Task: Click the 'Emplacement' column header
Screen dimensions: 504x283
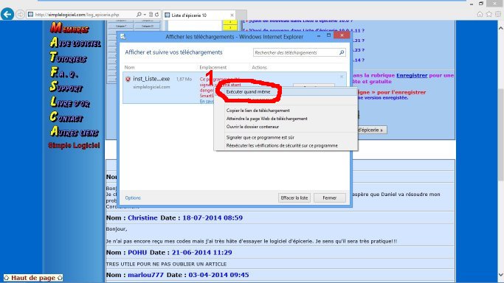Action: [x=213, y=67]
